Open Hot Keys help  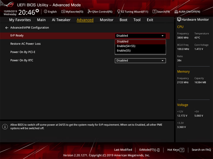pos(176,150)
